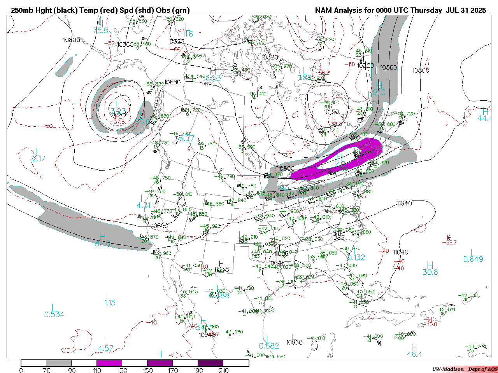Click the red temperature label '-37.8'
The width and height of the screenshot is (498, 373).
point(117,122)
